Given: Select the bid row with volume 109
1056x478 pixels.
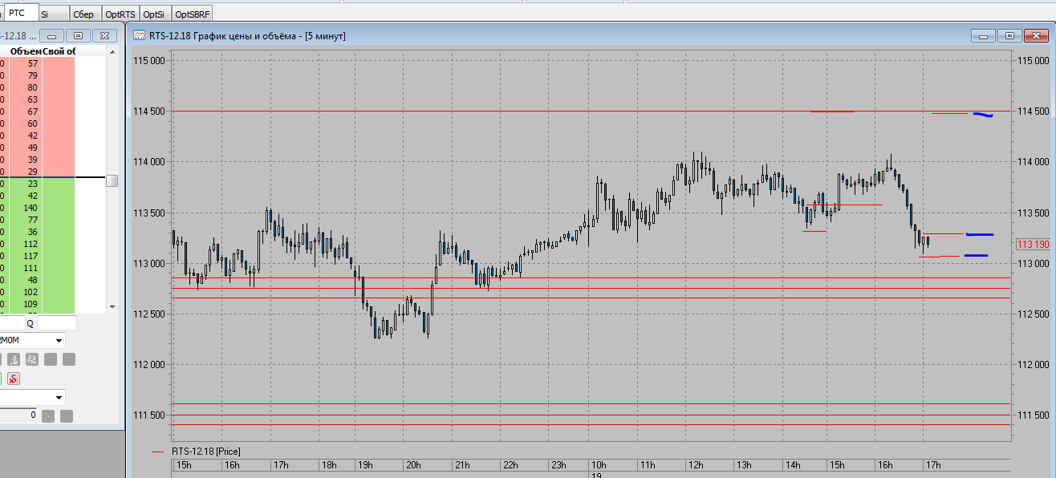Looking at the screenshot, I should click(37, 304).
